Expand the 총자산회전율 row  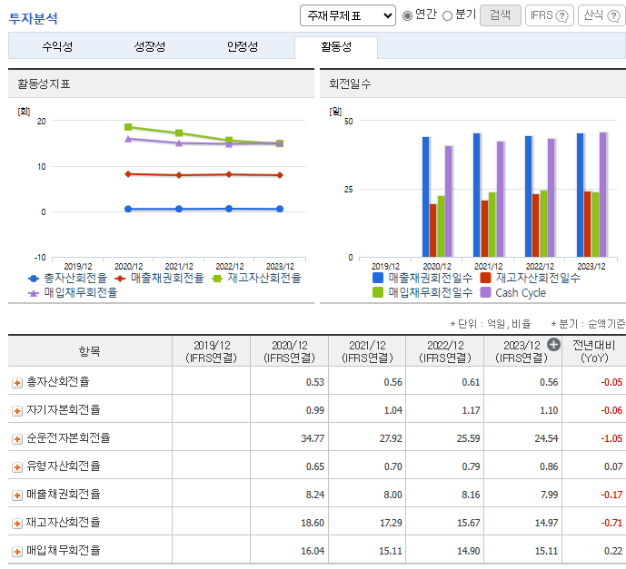(x=16, y=383)
